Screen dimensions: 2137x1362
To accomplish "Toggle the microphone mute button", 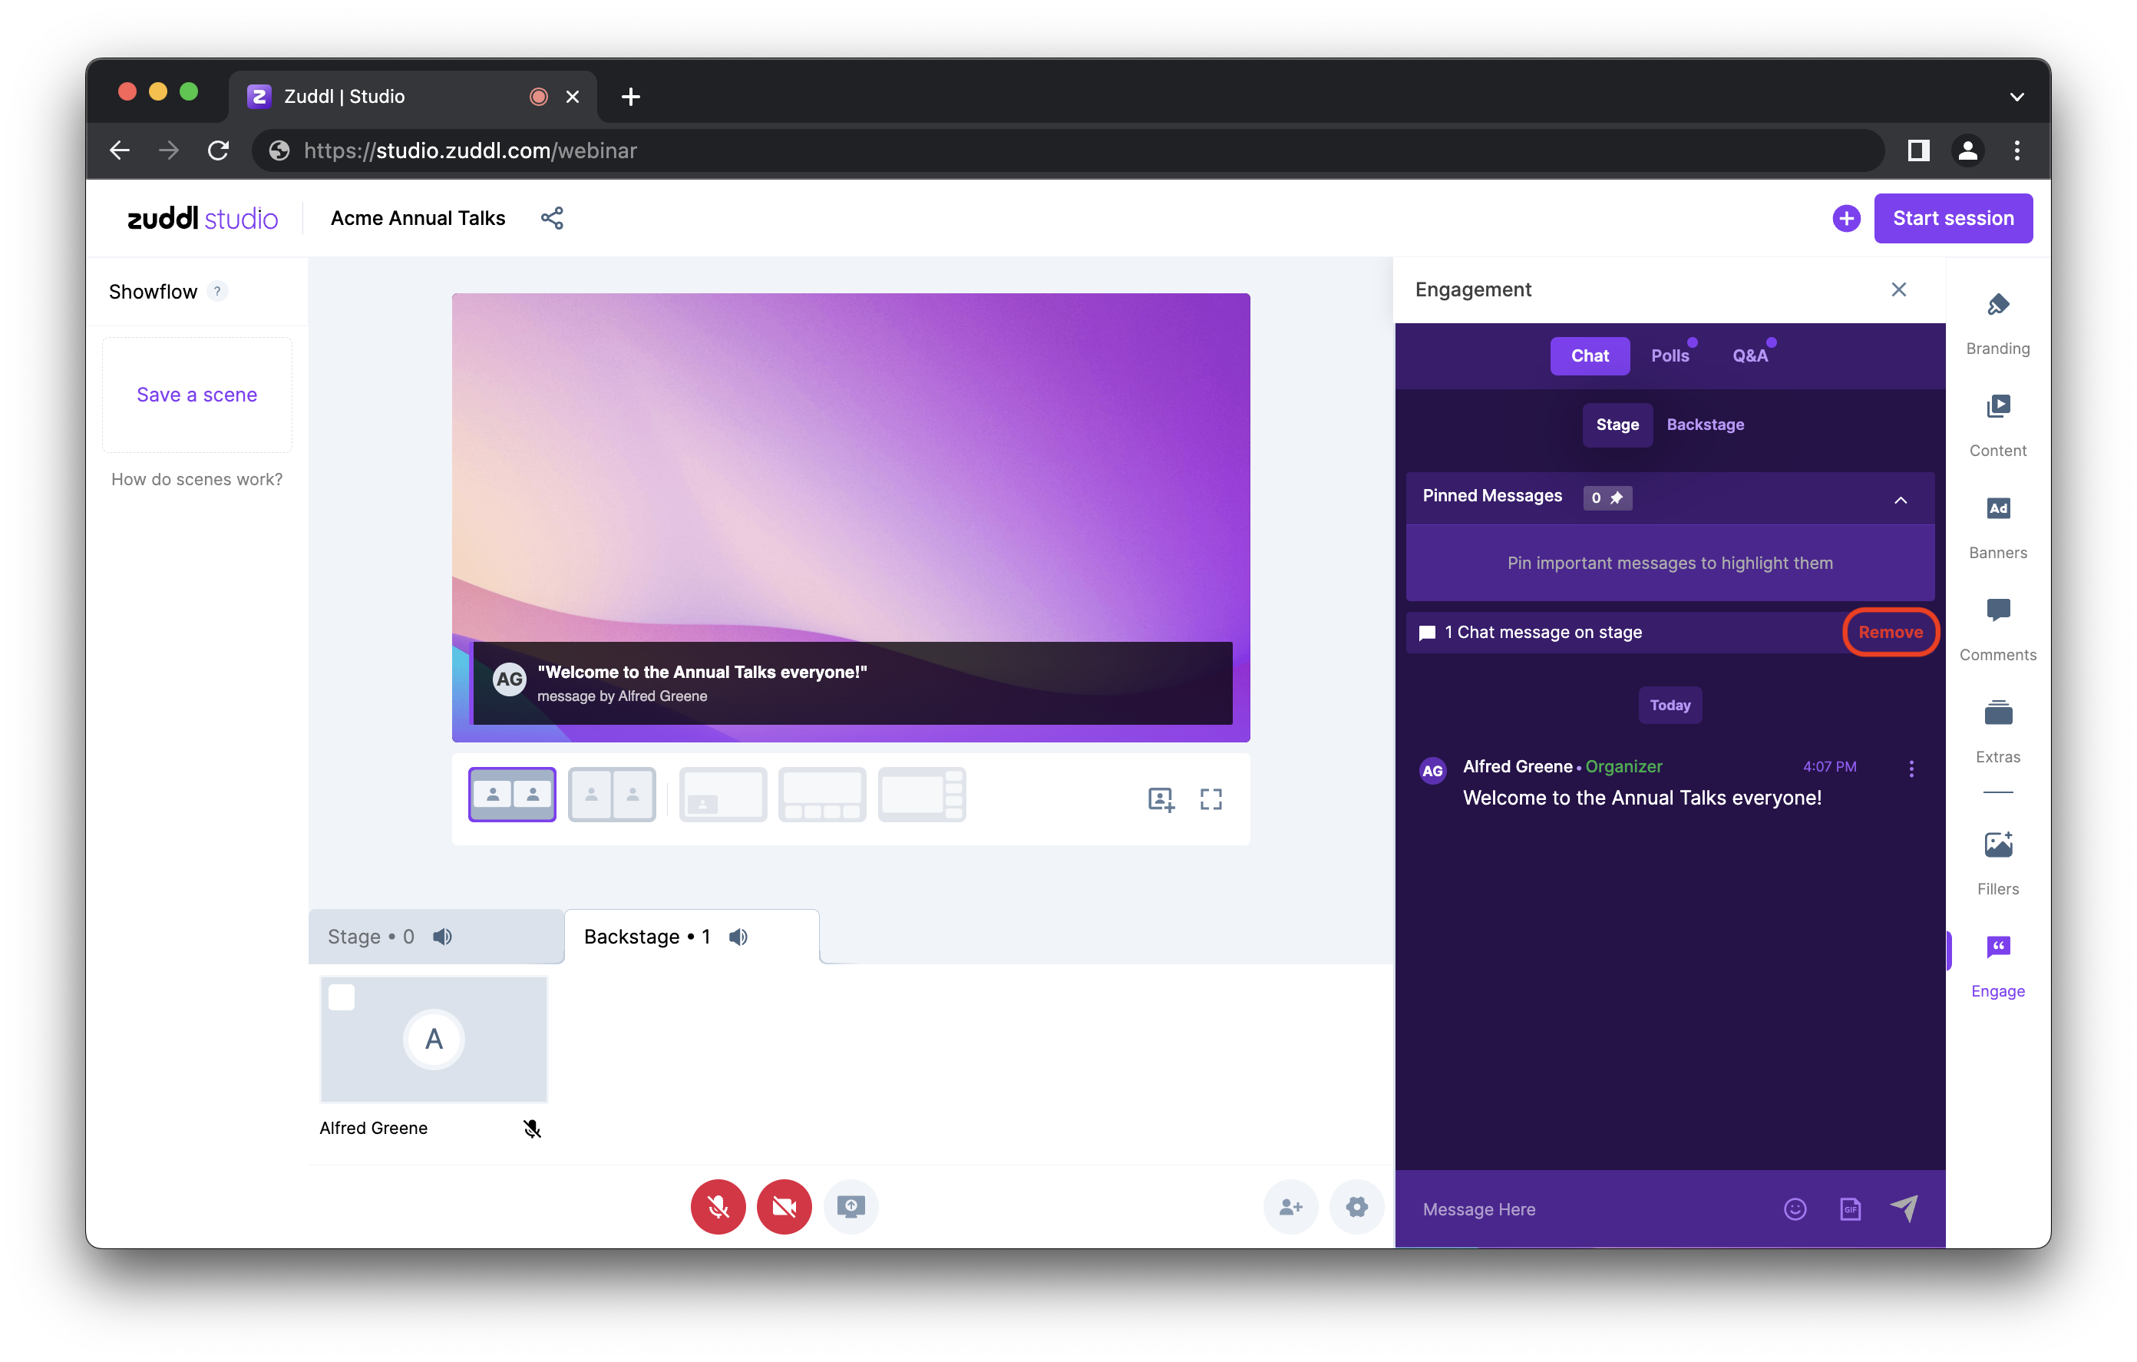I will click(x=718, y=1207).
